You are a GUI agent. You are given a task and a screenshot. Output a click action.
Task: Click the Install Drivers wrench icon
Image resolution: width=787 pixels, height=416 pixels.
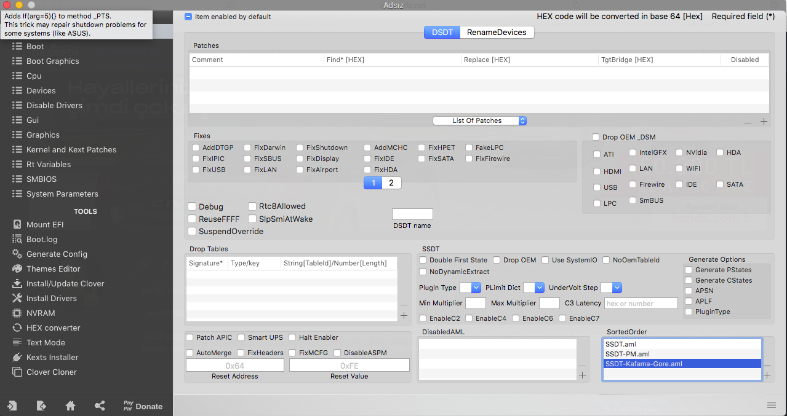tap(17, 299)
